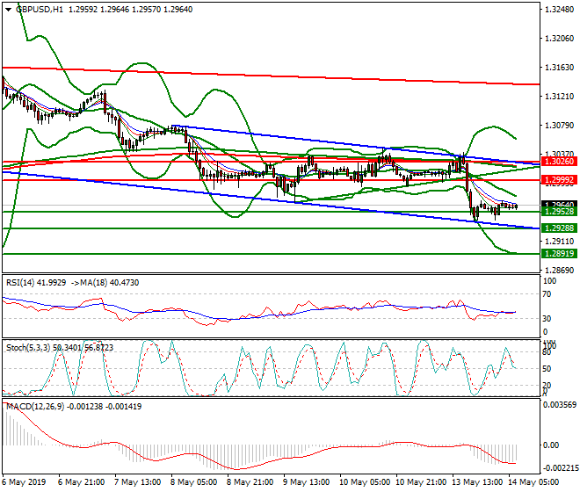Click the 8 May 21:00 time axis label
Viewport: 580px width, 492px height.
(x=250, y=482)
